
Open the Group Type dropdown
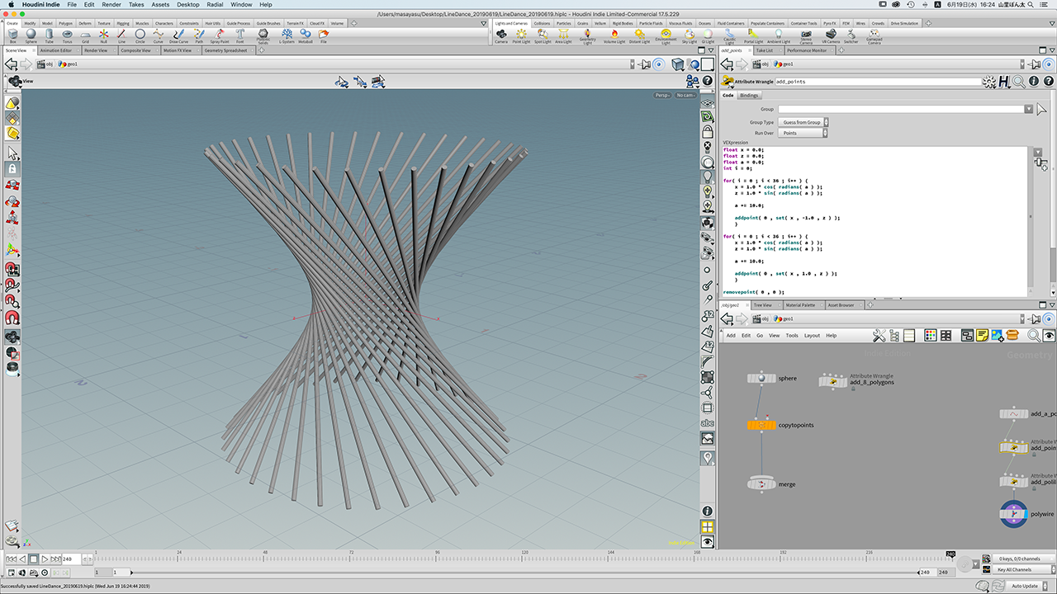click(802, 122)
